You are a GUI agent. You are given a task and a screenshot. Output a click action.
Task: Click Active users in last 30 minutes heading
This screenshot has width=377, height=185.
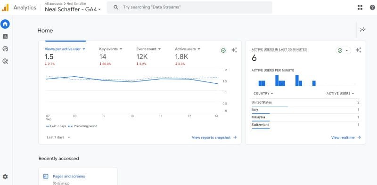279,49
